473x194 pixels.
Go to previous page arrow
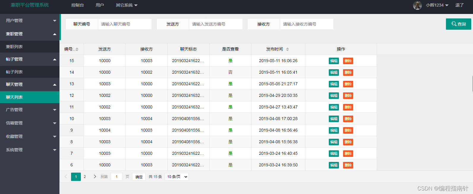pos(66,176)
